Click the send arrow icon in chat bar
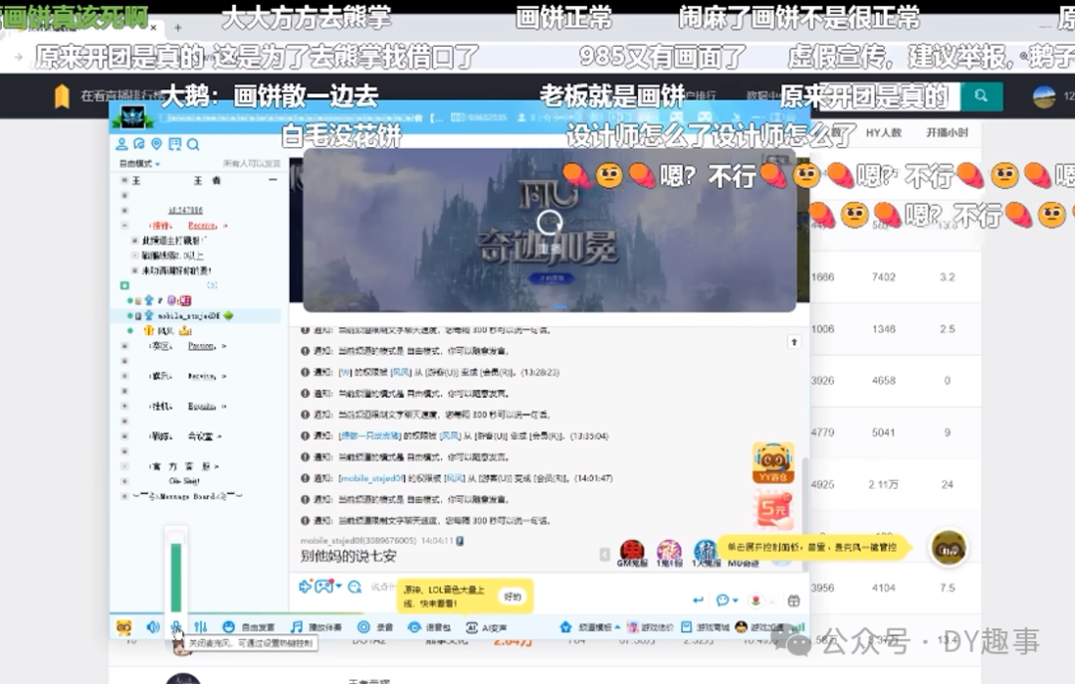 click(x=698, y=600)
